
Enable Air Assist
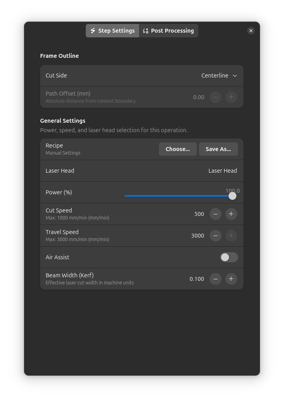(x=229, y=257)
